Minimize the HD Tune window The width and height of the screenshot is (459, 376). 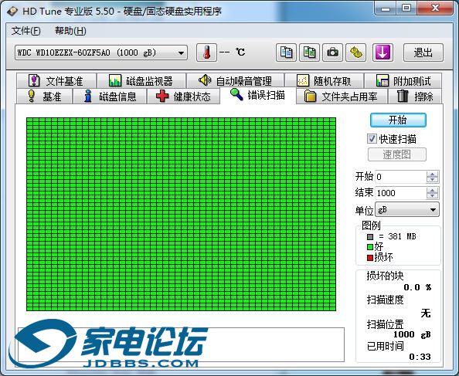[386, 8]
